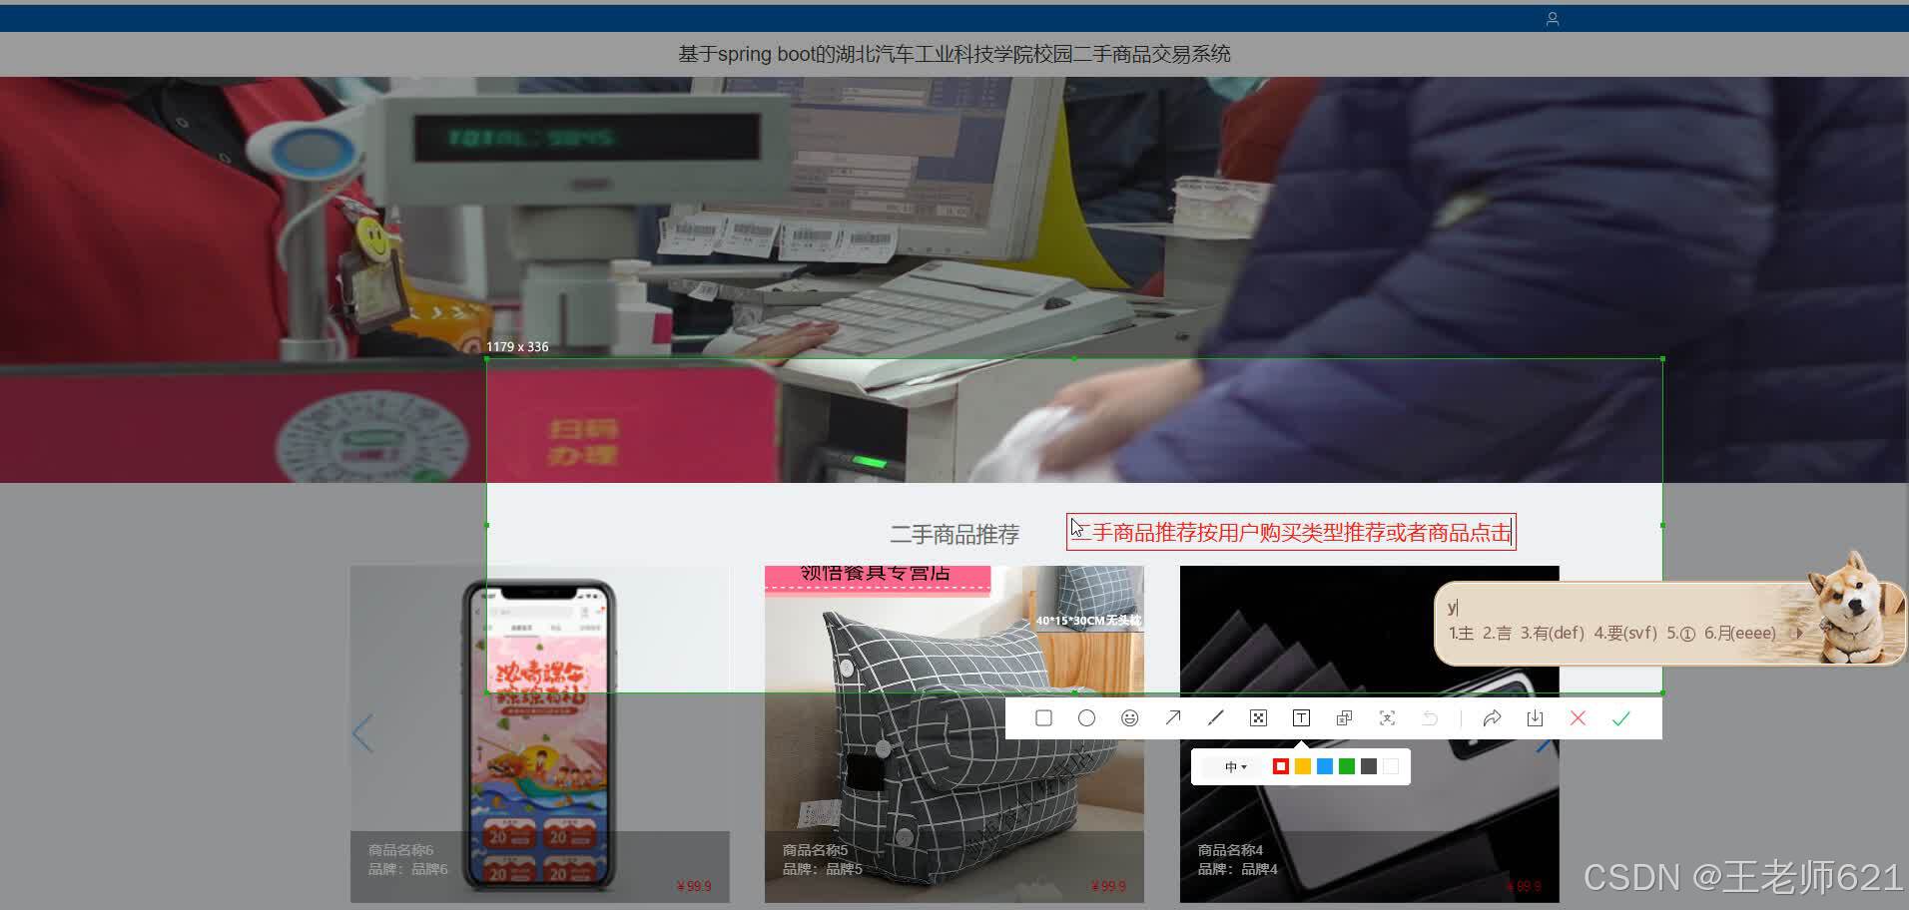Choose the dark gray color swatch

tap(1369, 766)
